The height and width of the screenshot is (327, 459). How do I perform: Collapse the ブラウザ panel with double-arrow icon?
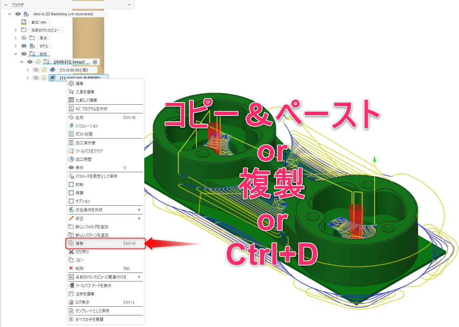(6, 5)
